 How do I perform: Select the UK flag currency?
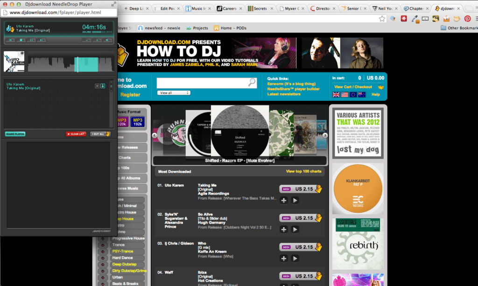pyautogui.click(x=336, y=95)
